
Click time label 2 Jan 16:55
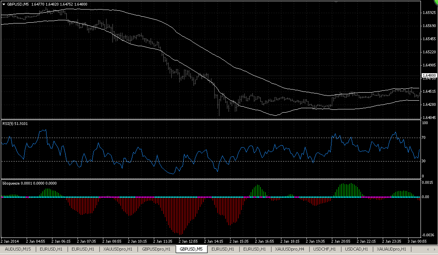pyautogui.click(x=265, y=241)
